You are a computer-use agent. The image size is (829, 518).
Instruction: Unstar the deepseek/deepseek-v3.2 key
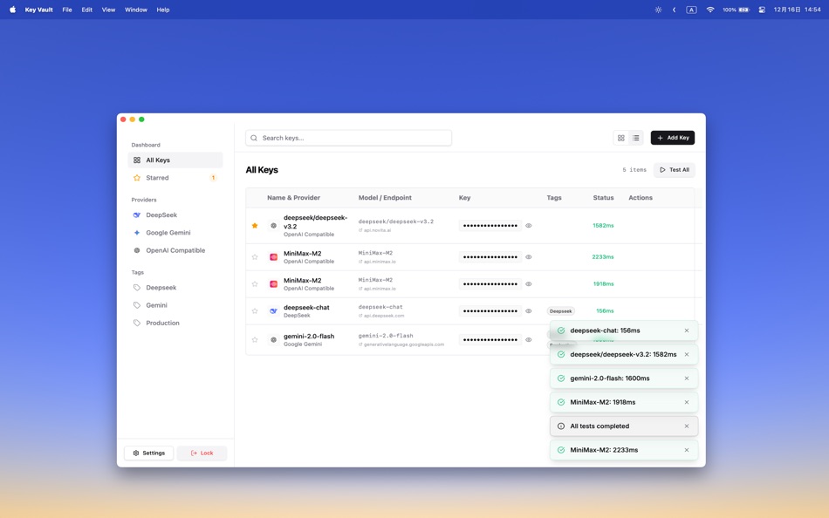255,226
